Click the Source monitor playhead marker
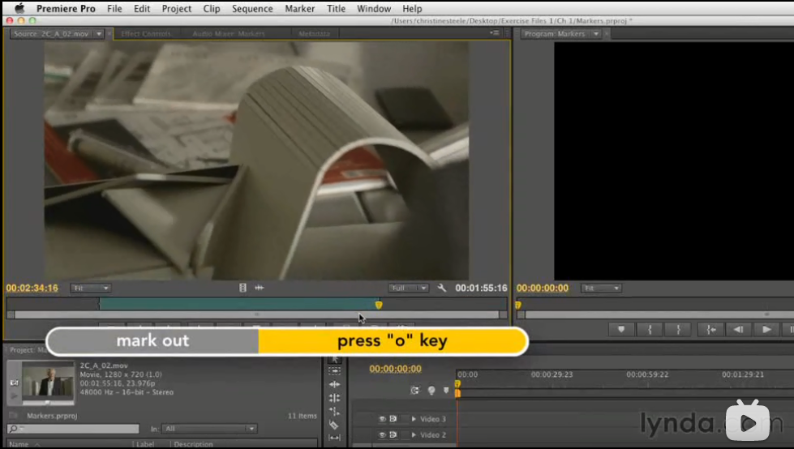 (378, 305)
